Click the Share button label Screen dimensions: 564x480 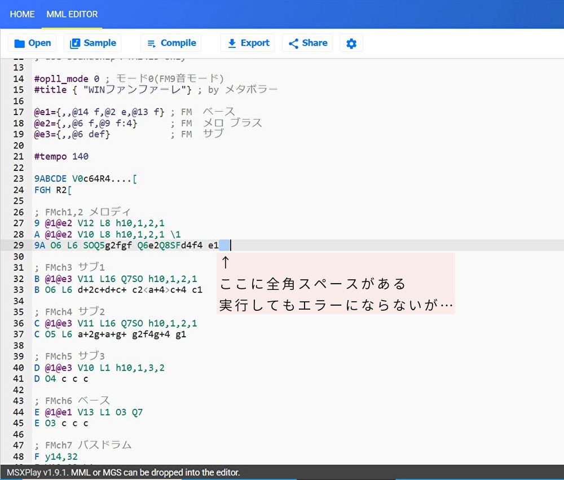[315, 43]
